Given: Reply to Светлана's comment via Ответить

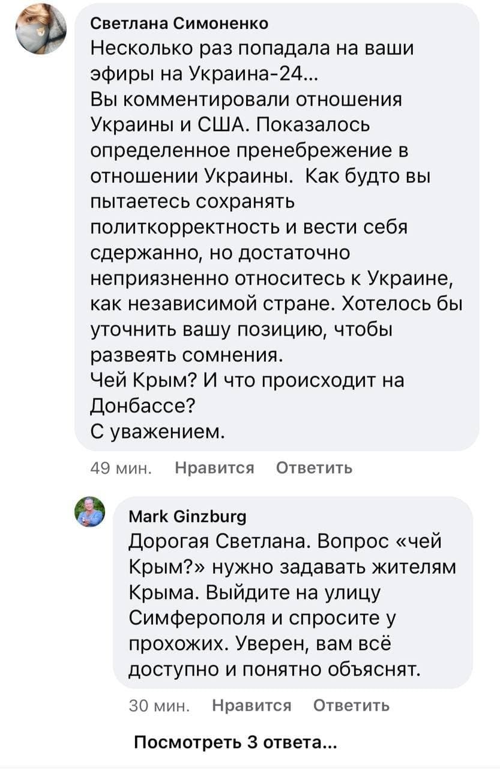Looking at the screenshot, I should [x=314, y=467].
